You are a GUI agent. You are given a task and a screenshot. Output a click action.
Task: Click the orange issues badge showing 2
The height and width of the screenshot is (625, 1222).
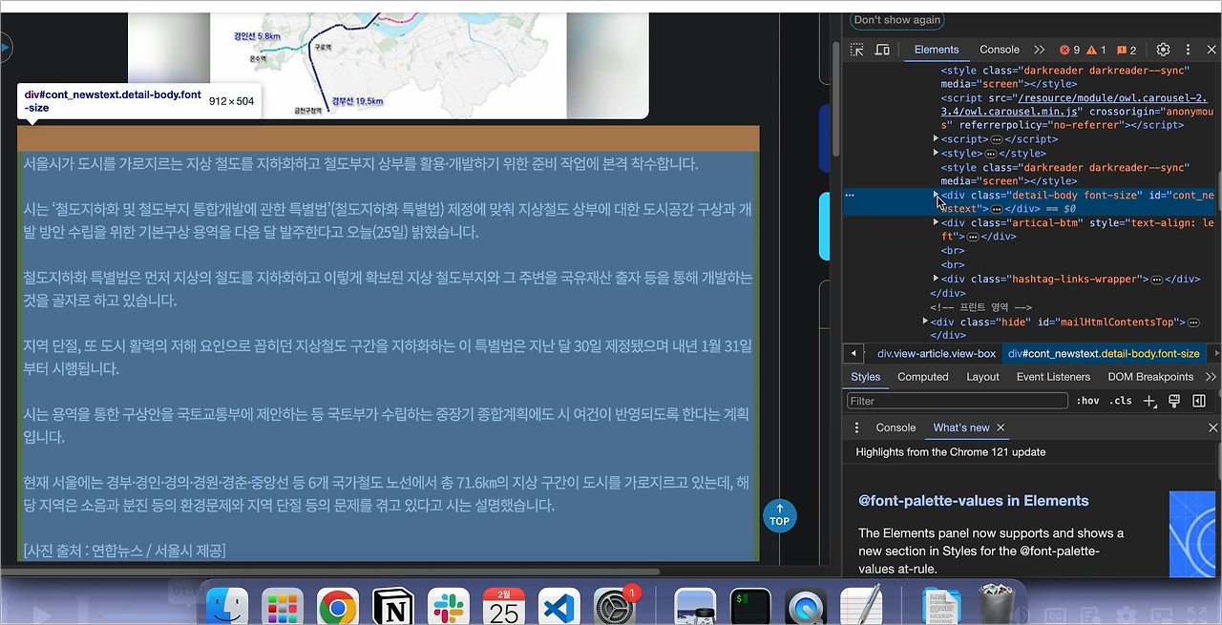1127,50
